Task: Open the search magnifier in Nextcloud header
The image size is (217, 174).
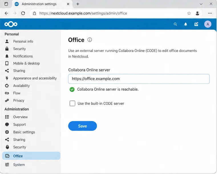Action: click(x=175, y=24)
